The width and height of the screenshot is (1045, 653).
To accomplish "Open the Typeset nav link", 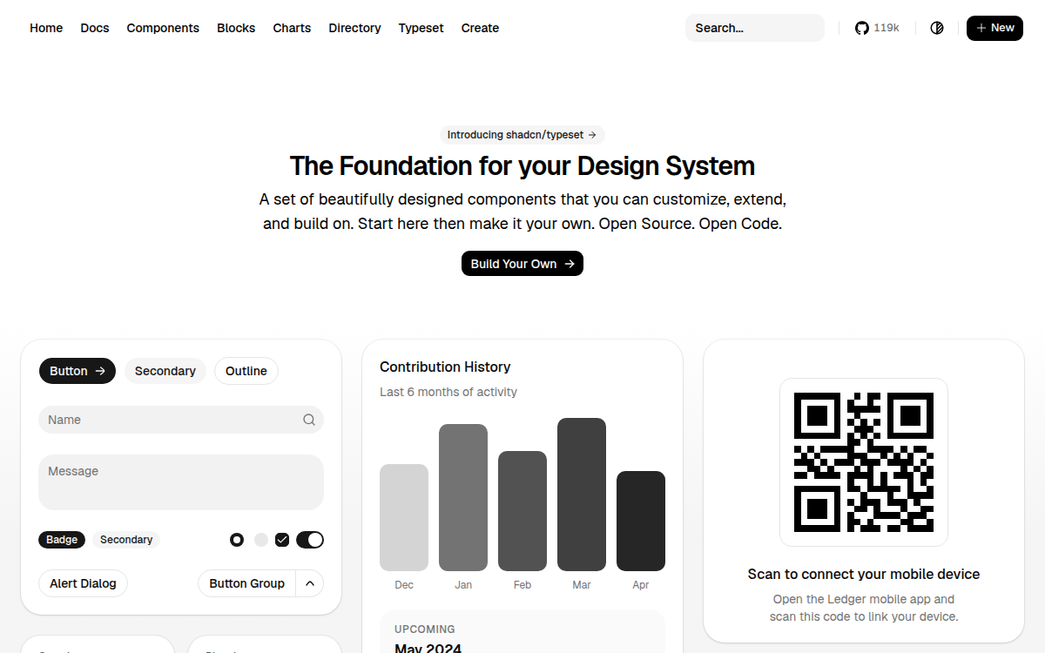I will pyautogui.click(x=421, y=28).
